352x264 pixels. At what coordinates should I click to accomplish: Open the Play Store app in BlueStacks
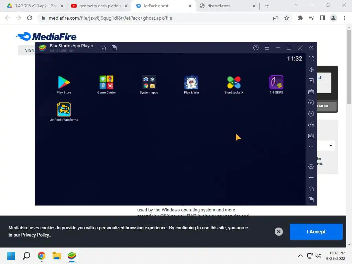point(64,85)
